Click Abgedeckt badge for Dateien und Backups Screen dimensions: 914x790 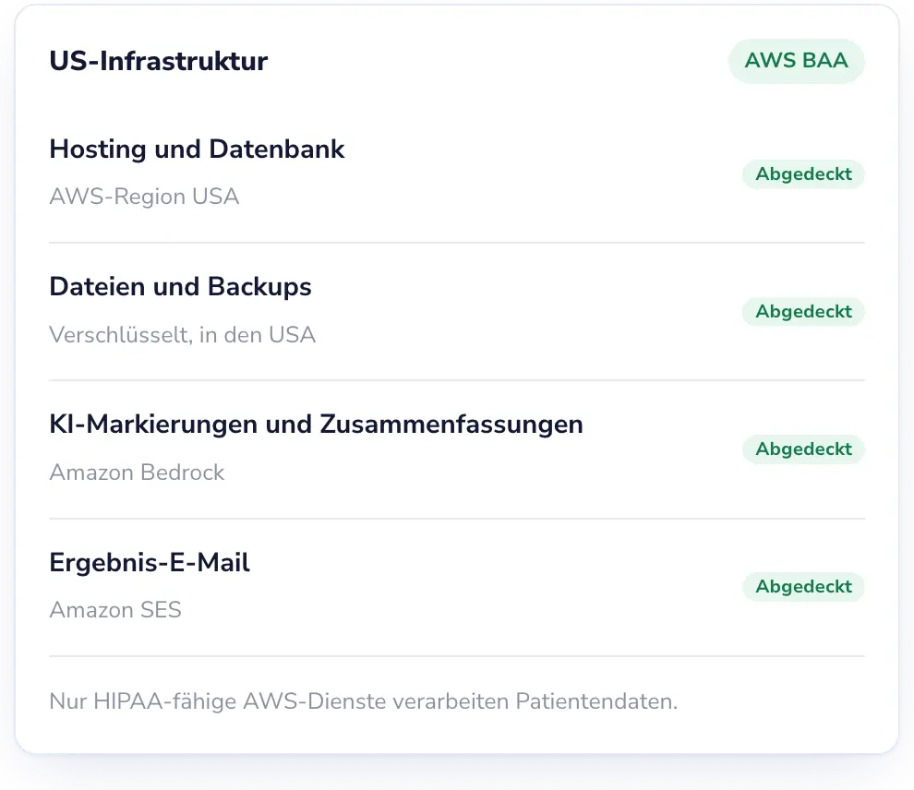(x=803, y=312)
